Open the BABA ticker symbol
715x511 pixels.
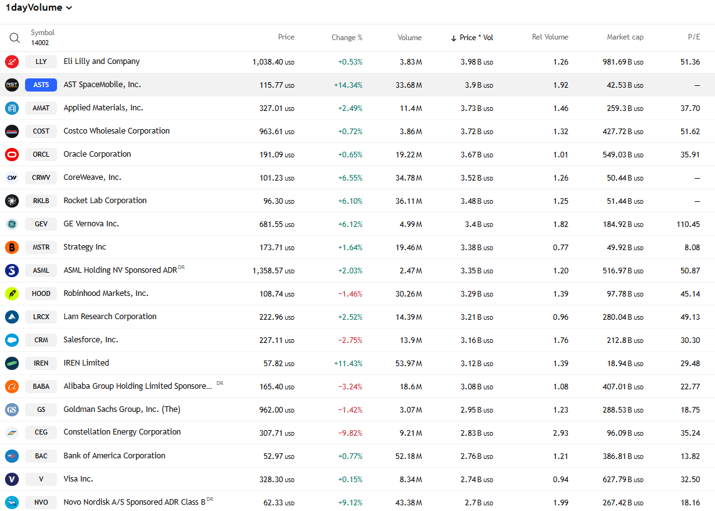[x=41, y=386]
